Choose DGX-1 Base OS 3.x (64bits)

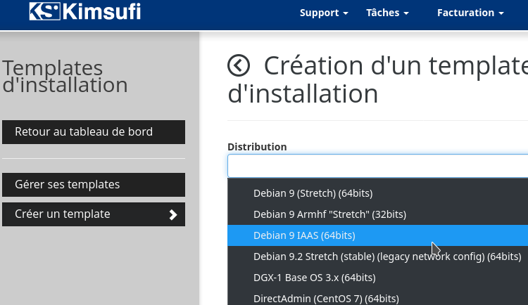(x=378, y=278)
